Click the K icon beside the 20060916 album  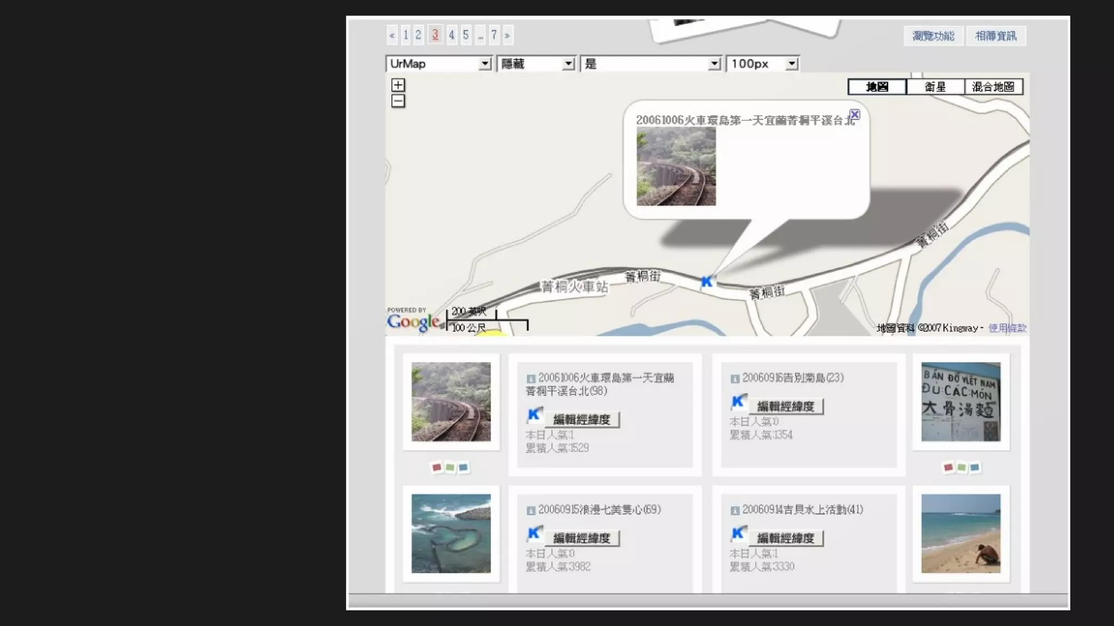click(x=738, y=402)
